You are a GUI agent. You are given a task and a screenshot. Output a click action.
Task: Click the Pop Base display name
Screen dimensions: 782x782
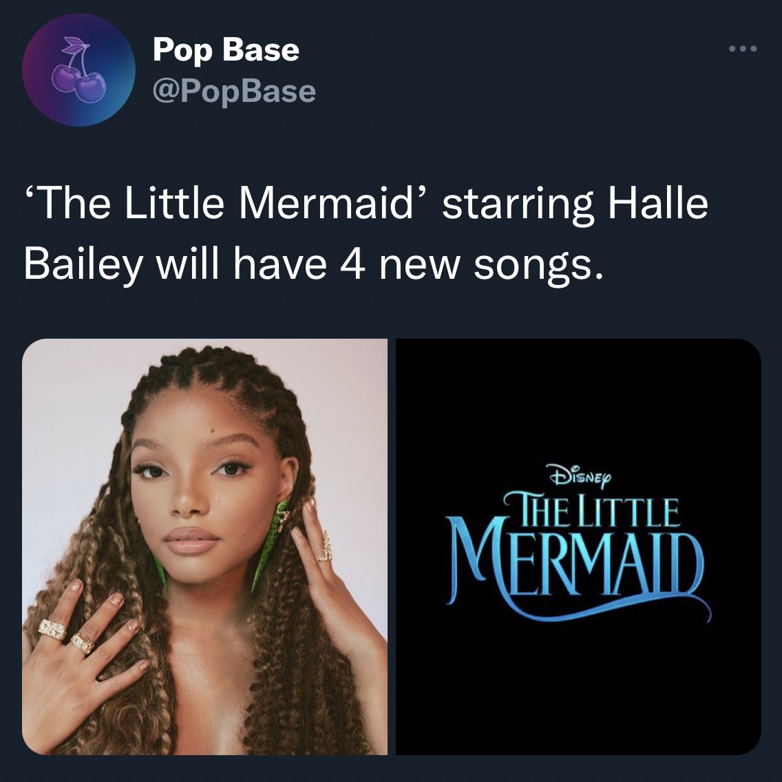click(226, 50)
